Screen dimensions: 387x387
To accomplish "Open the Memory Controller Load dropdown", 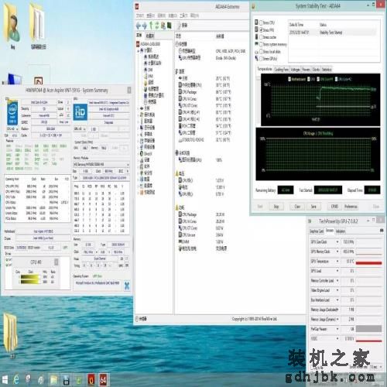I will [337, 280].
